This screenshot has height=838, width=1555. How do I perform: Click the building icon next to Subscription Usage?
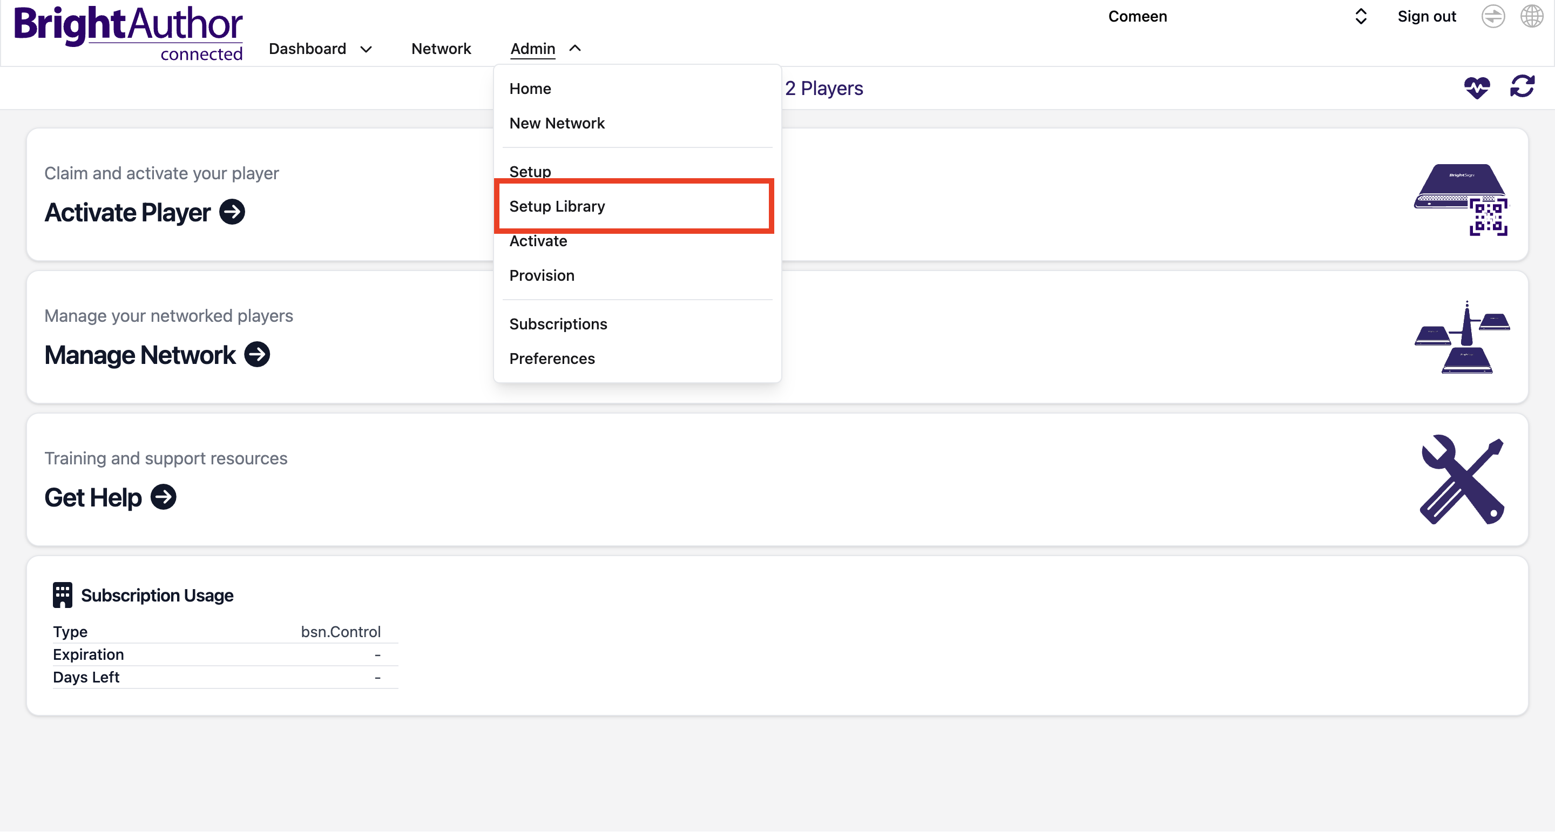62,596
